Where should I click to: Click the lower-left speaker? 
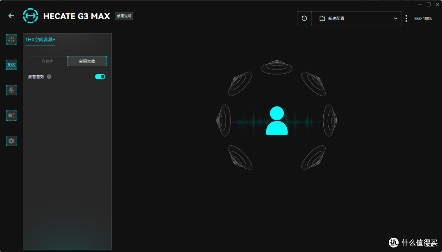pyautogui.click(x=240, y=157)
